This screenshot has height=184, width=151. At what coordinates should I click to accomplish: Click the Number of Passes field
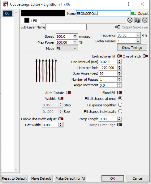[x=108, y=79]
